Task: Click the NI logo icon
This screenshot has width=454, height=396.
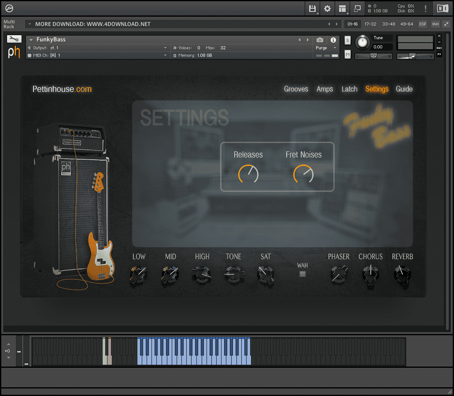Action: (443, 8)
